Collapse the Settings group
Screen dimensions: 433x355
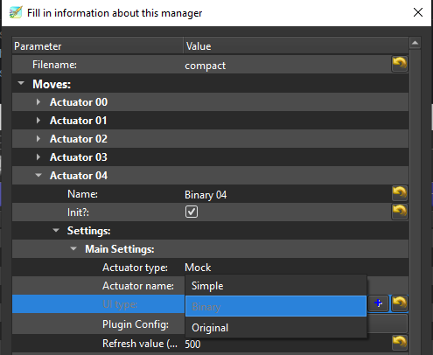(x=56, y=230)
